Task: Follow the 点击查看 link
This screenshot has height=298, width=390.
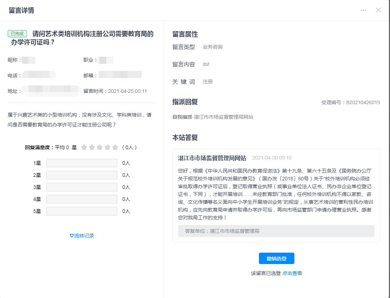Action: coord(292,273)
